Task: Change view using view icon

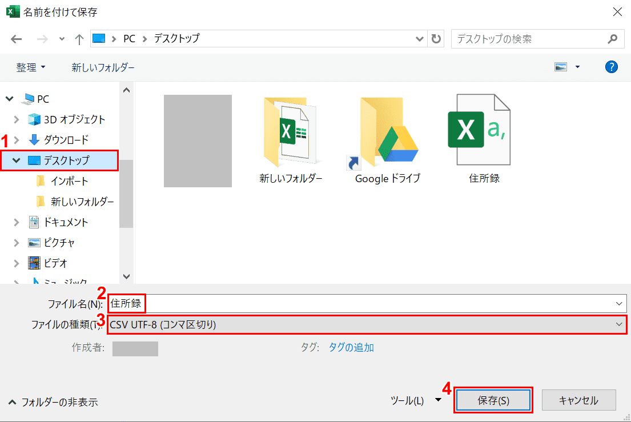Action: pyautogui.click(x=560, y=67)
